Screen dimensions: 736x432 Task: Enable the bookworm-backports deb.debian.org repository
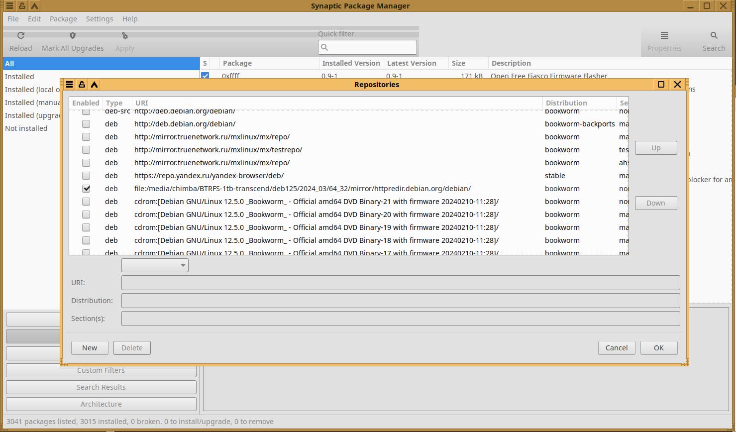tap(86, 124)
